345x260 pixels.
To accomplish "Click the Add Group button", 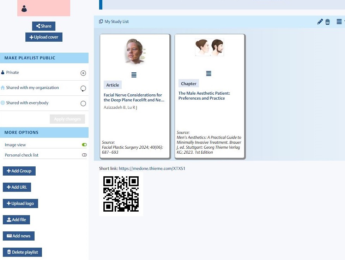I will pyautogui.click(x=19, y=171).
